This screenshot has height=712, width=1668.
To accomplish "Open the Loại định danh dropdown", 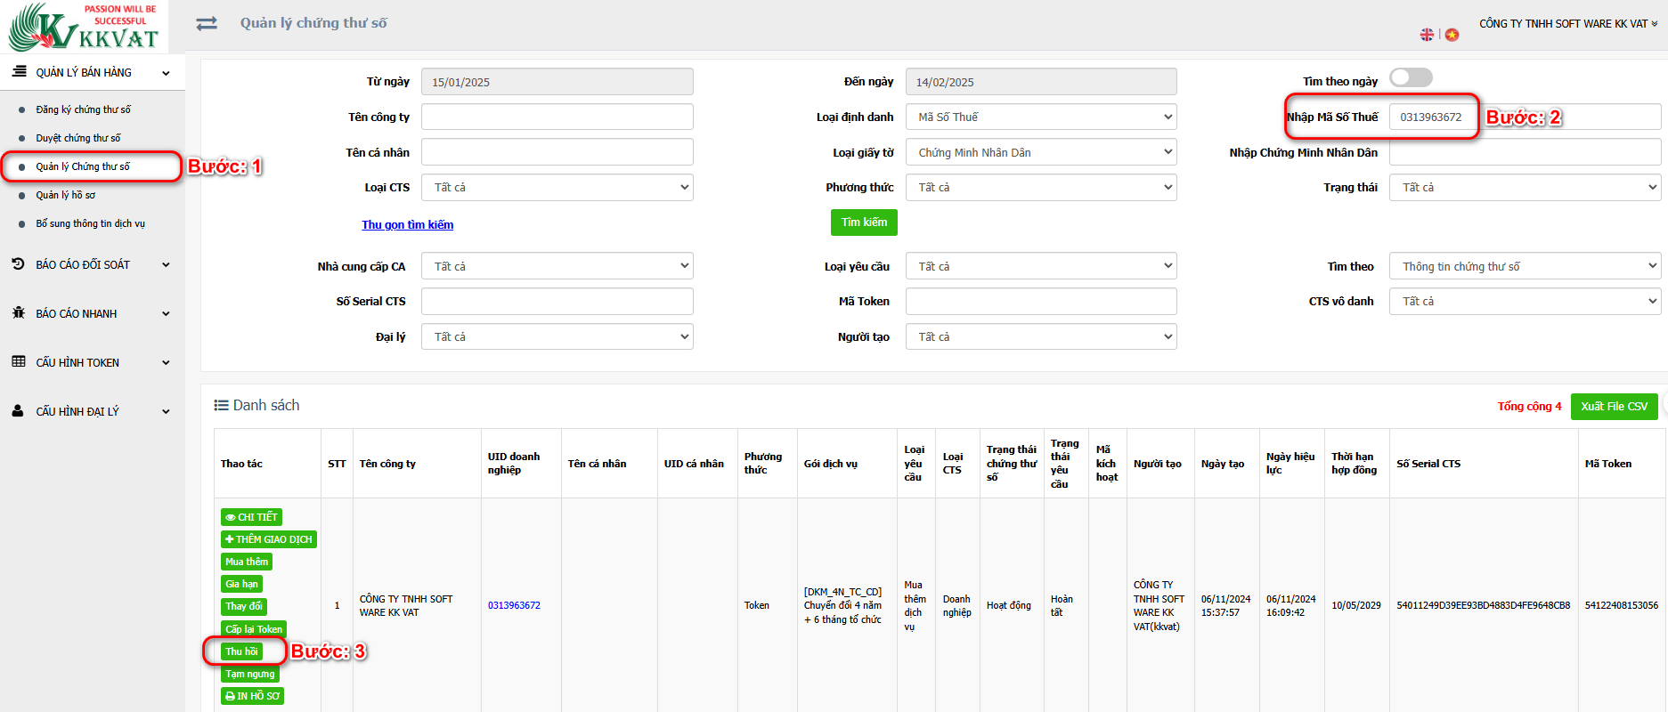I will 1040,117.
